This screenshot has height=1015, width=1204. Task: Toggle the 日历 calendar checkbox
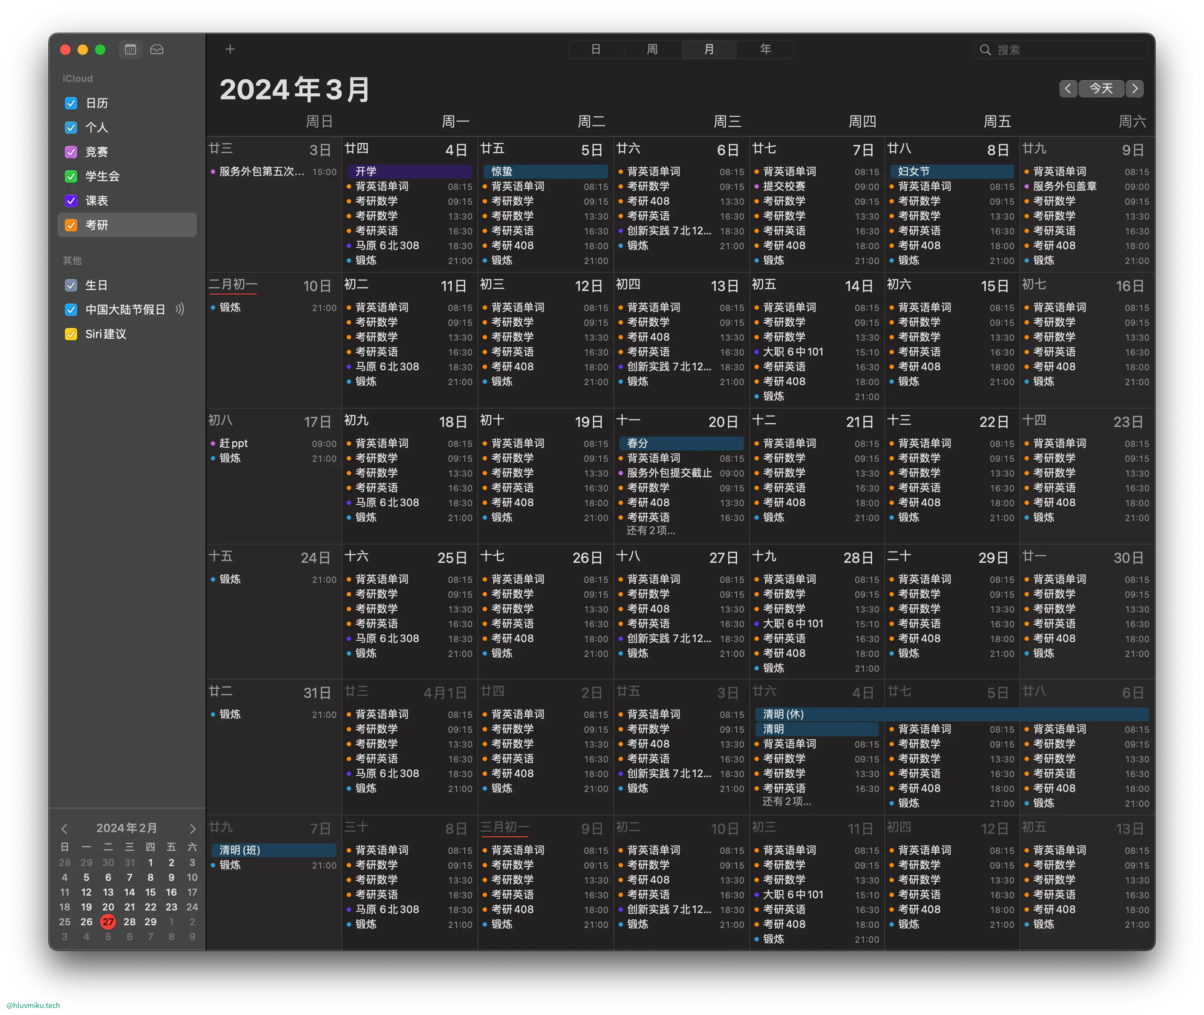71,104
